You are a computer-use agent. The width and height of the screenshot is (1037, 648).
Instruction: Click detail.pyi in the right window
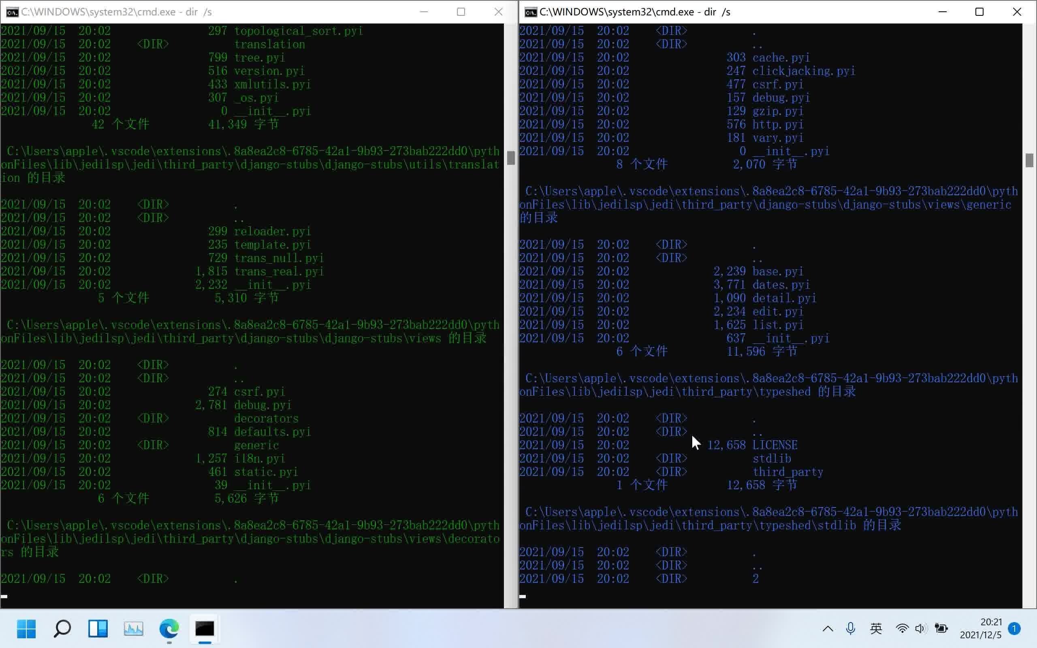(784, 298)
